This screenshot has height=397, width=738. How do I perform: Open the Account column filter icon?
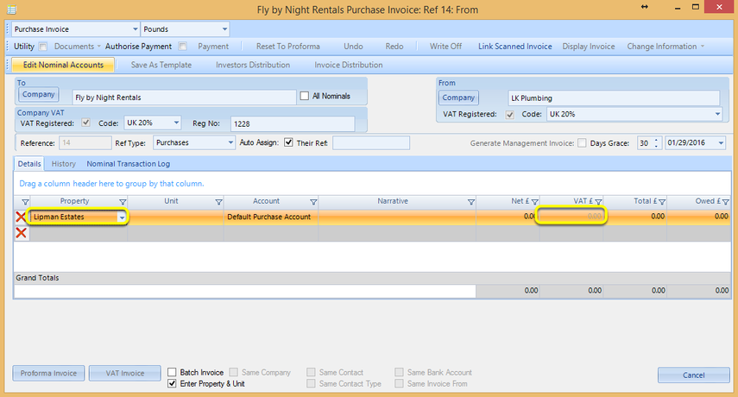pos(313,202)
